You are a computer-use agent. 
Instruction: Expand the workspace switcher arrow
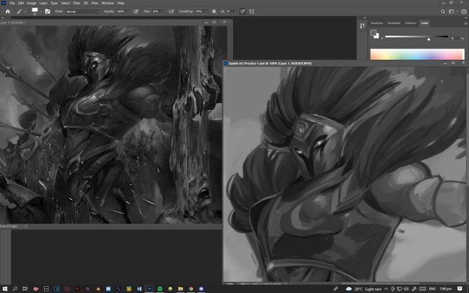click(x=457, y=11)
